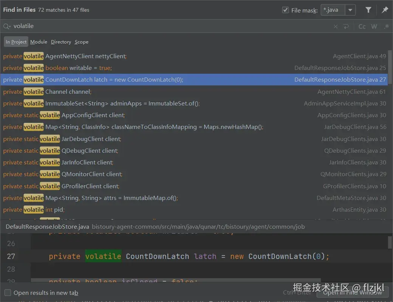
Task: Focus the volatile search input field
Action: click(170, 26)
